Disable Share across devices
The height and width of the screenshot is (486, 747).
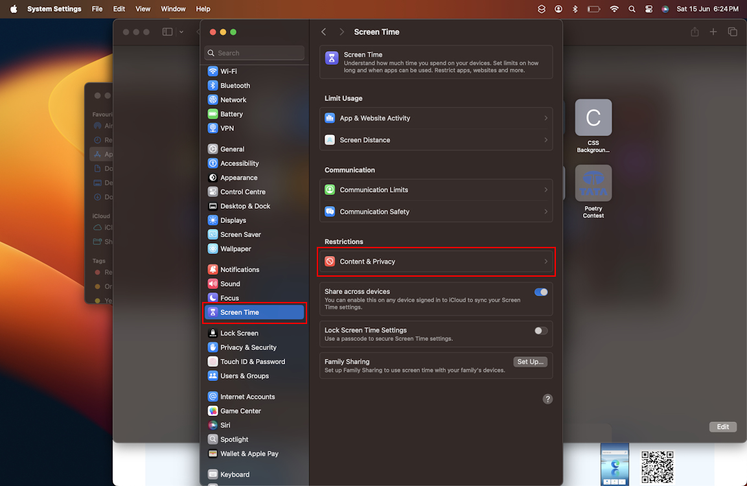click(x=541, y=292)
